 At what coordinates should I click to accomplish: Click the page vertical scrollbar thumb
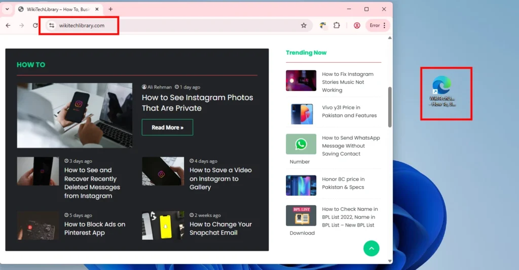[x=390, y=107]
